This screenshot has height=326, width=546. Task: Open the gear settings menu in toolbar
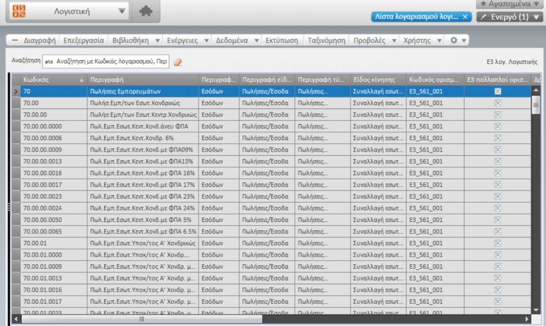tap(454, 40)
